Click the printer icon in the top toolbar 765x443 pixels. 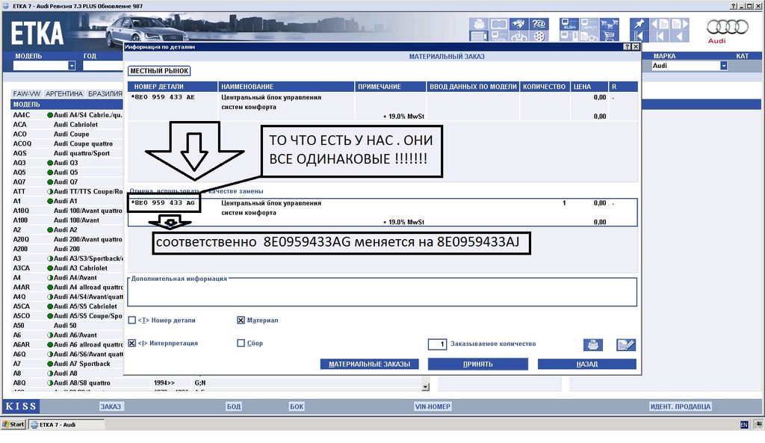click(479, 24)
